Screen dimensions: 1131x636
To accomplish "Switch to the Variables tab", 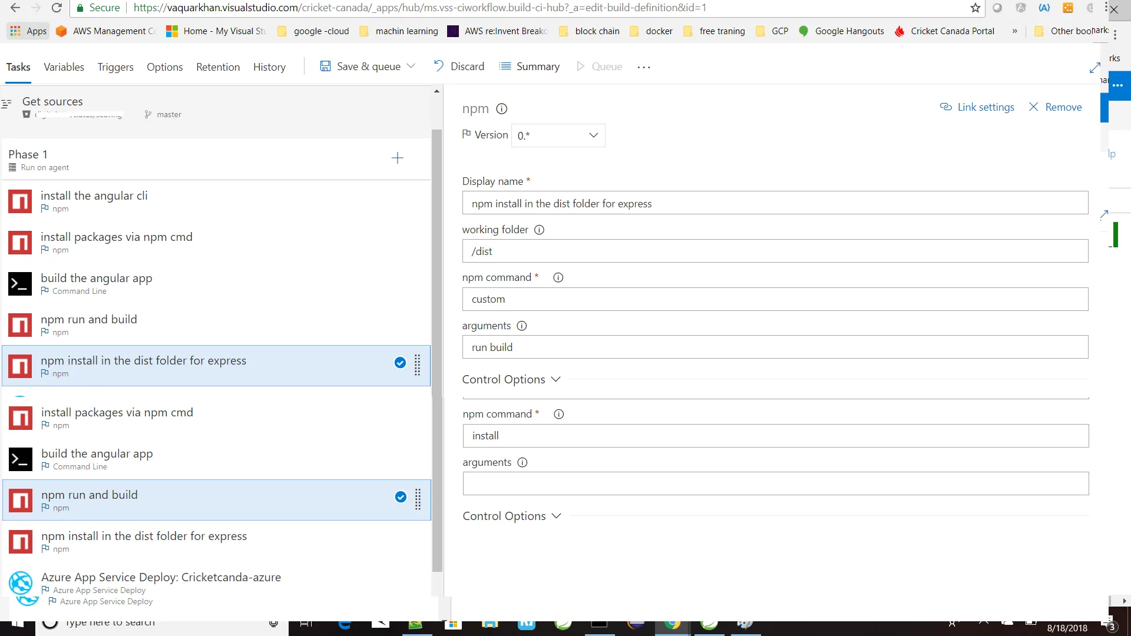I will pyautogui.click(x=64, y=67).
